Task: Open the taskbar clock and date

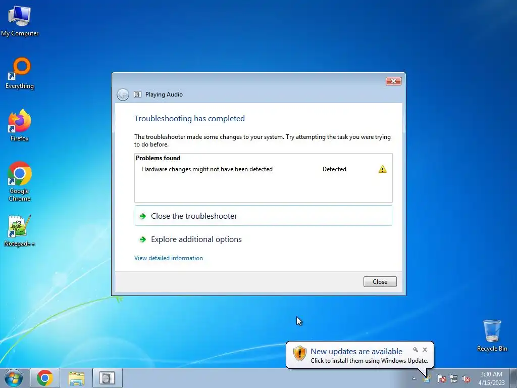Action: click(x=491, y=378)
